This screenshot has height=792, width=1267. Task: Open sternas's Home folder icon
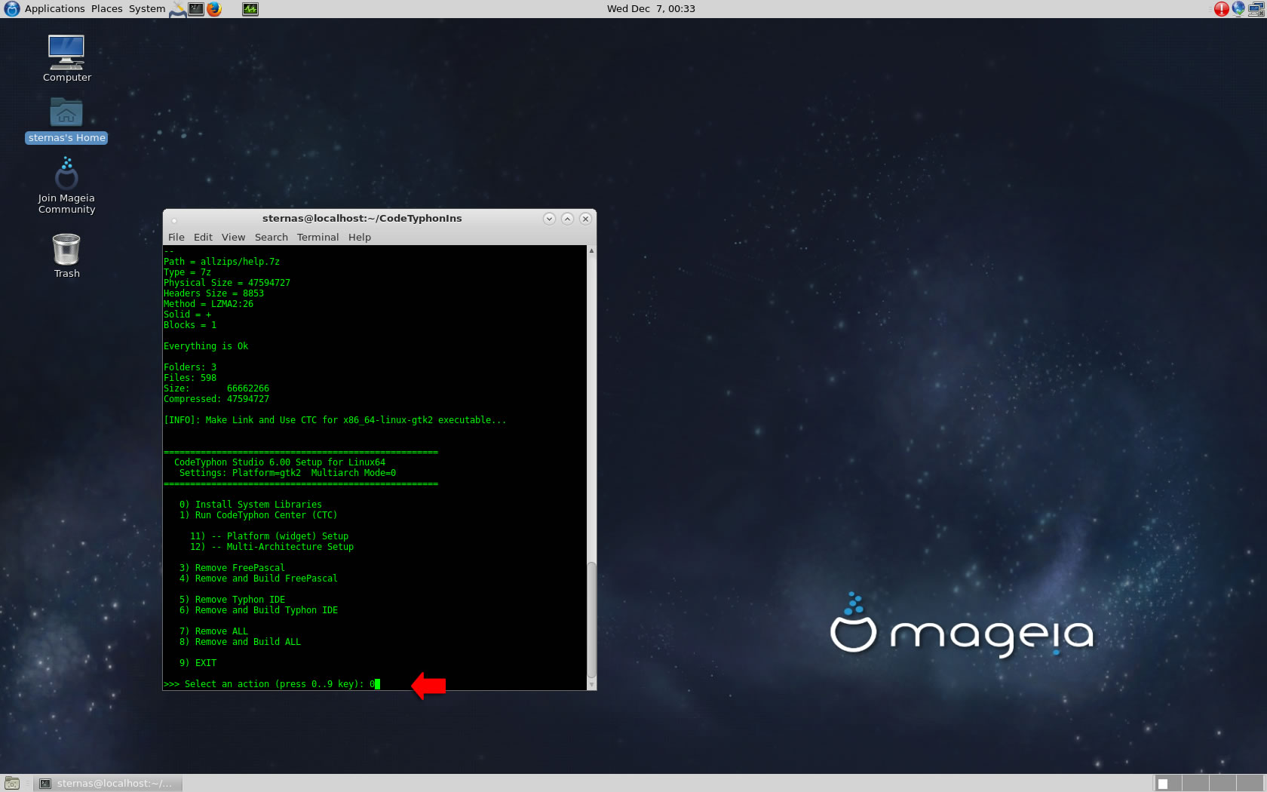66,120
